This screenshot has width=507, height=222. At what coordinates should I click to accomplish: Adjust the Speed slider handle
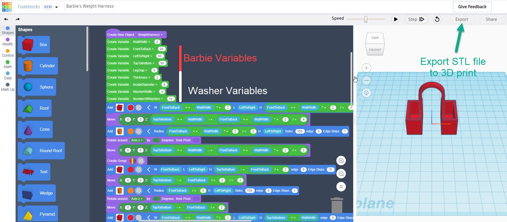click(x=366, y=19)
